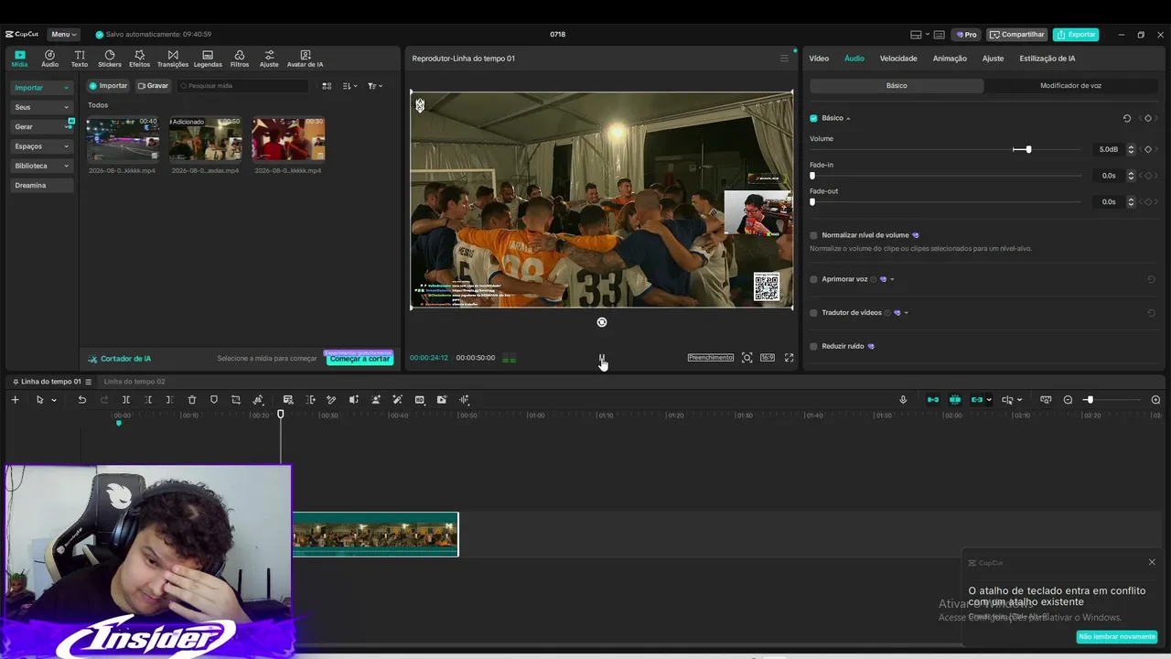Open the aspect ratio selector in player
This screenshot has width=1171, height=659.
point(768,358)
